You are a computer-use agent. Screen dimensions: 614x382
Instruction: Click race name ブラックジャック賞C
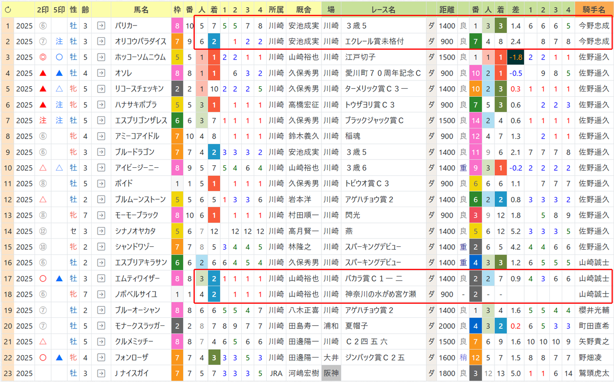375,121
